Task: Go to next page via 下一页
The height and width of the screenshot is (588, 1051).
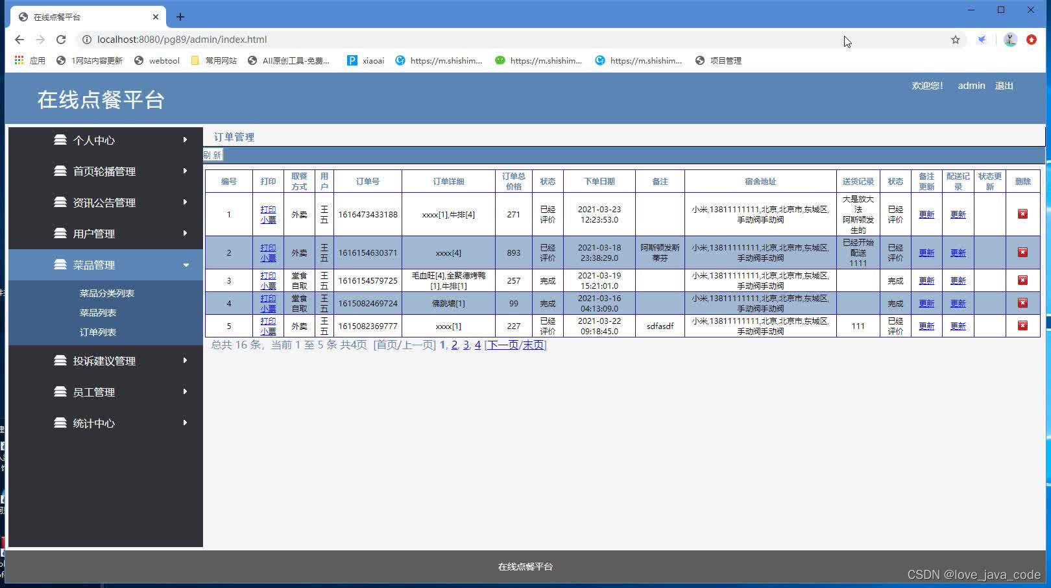Action: click(503, 345)
